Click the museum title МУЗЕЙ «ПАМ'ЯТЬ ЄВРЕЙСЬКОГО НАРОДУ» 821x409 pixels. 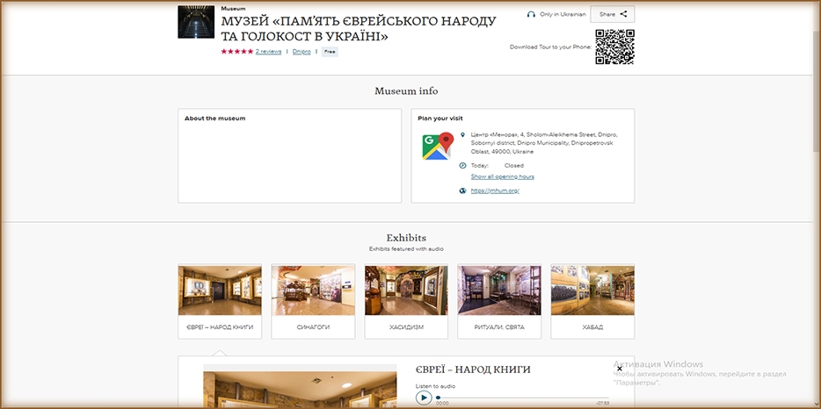tap(358, 29)
